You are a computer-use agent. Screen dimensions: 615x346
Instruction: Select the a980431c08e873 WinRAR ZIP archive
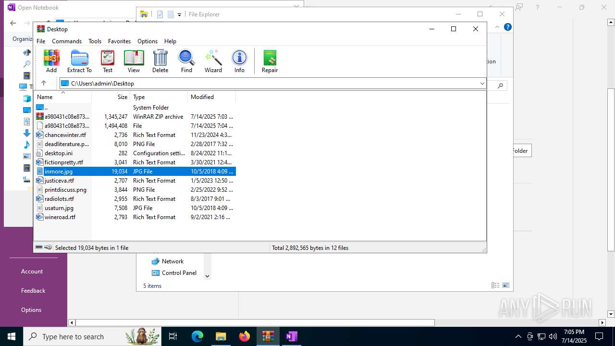pyautogui.click(x=135, y=117)
